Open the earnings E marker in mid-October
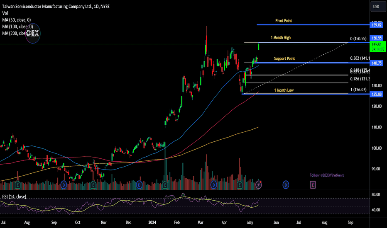 [x=93, y=184]
